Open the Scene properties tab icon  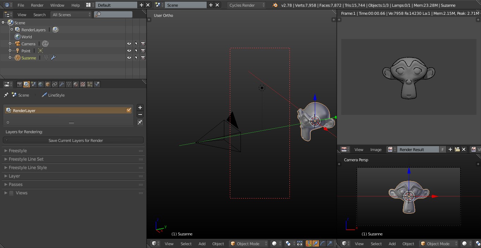(x=33, y=84)
